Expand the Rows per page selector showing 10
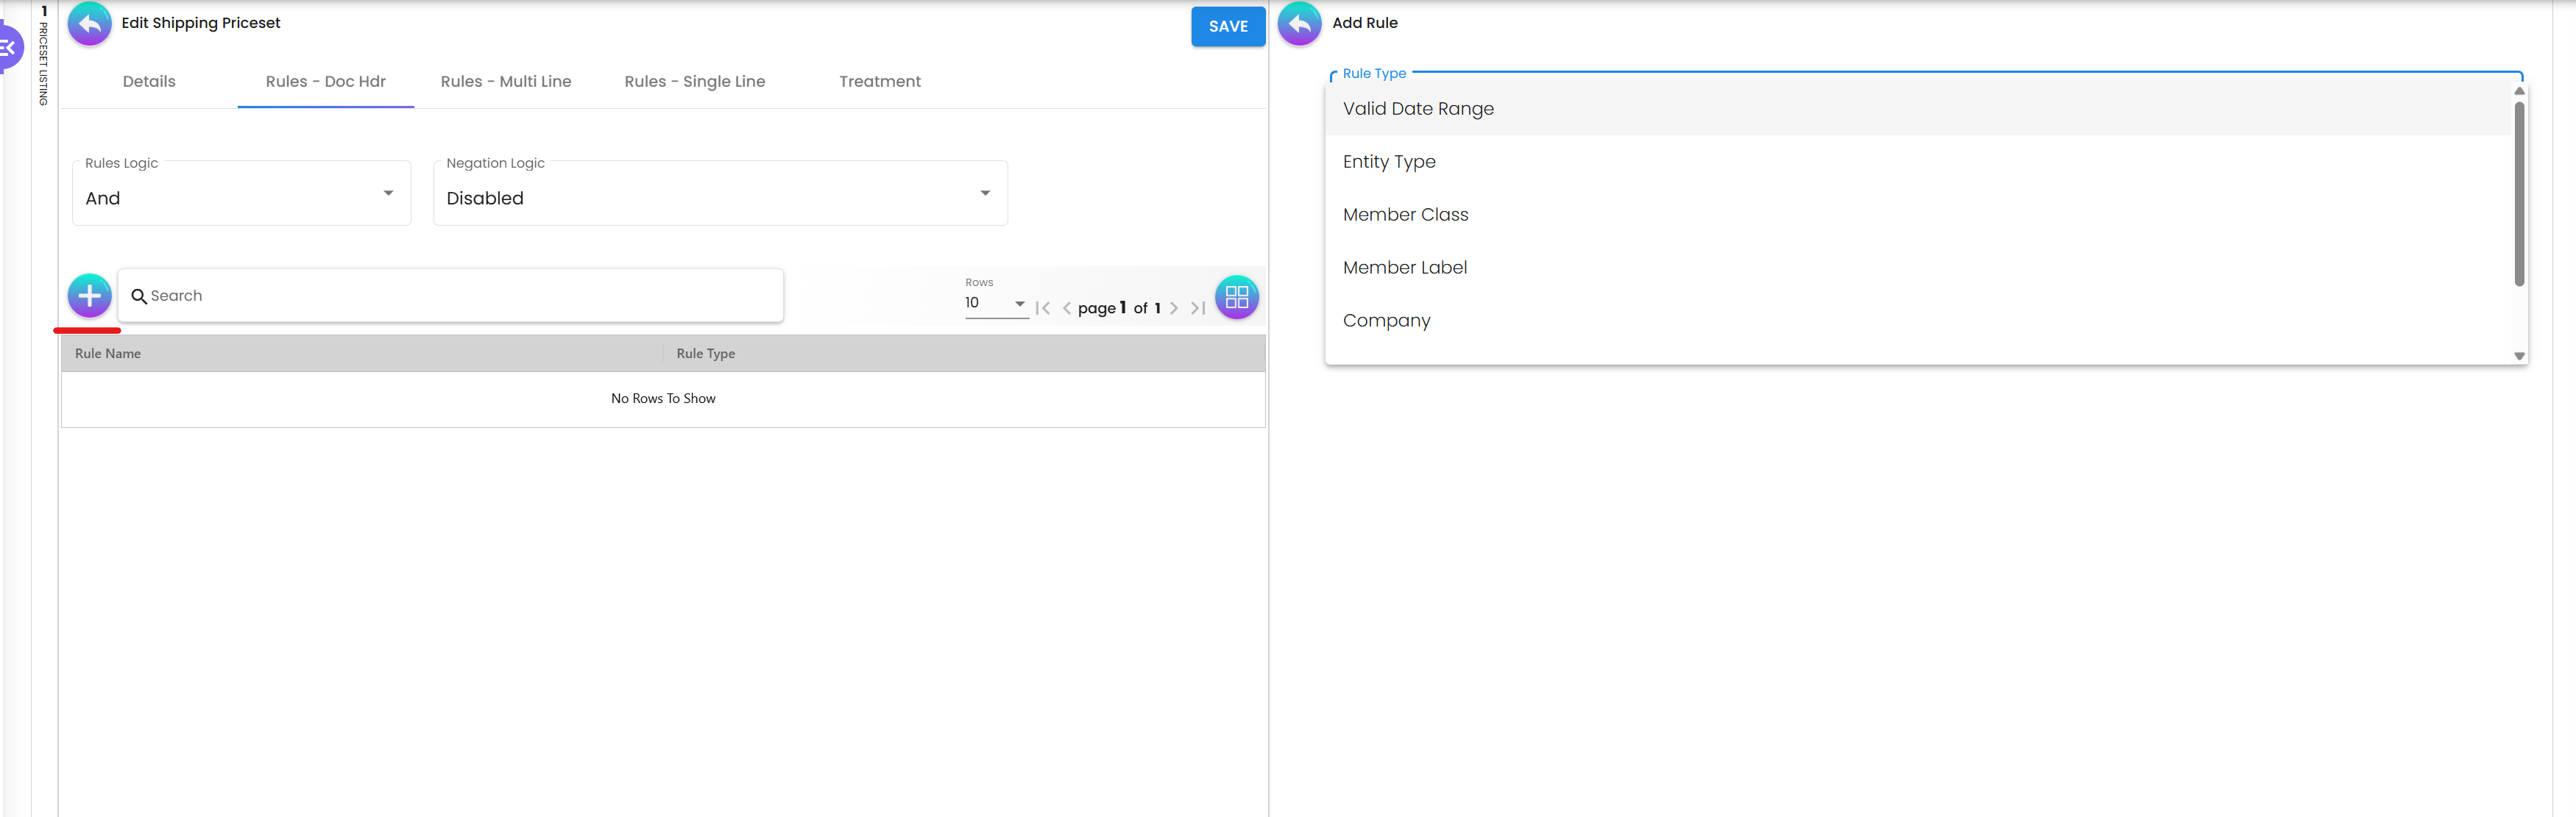The height and width of the screenshot is (817, 2576). 1019,304
